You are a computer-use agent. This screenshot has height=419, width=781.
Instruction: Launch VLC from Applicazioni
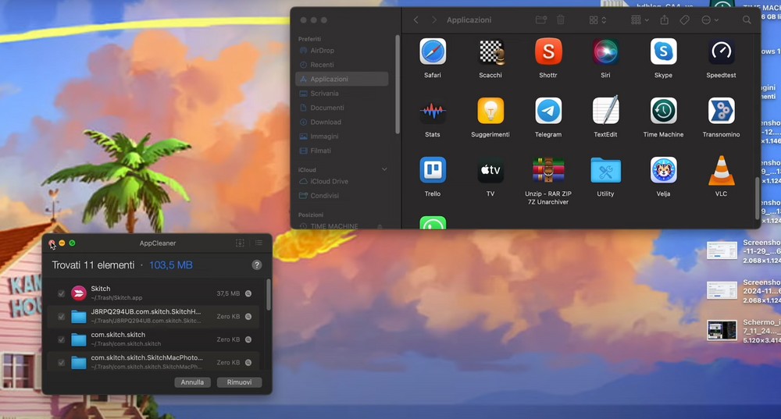click(721, 170)
